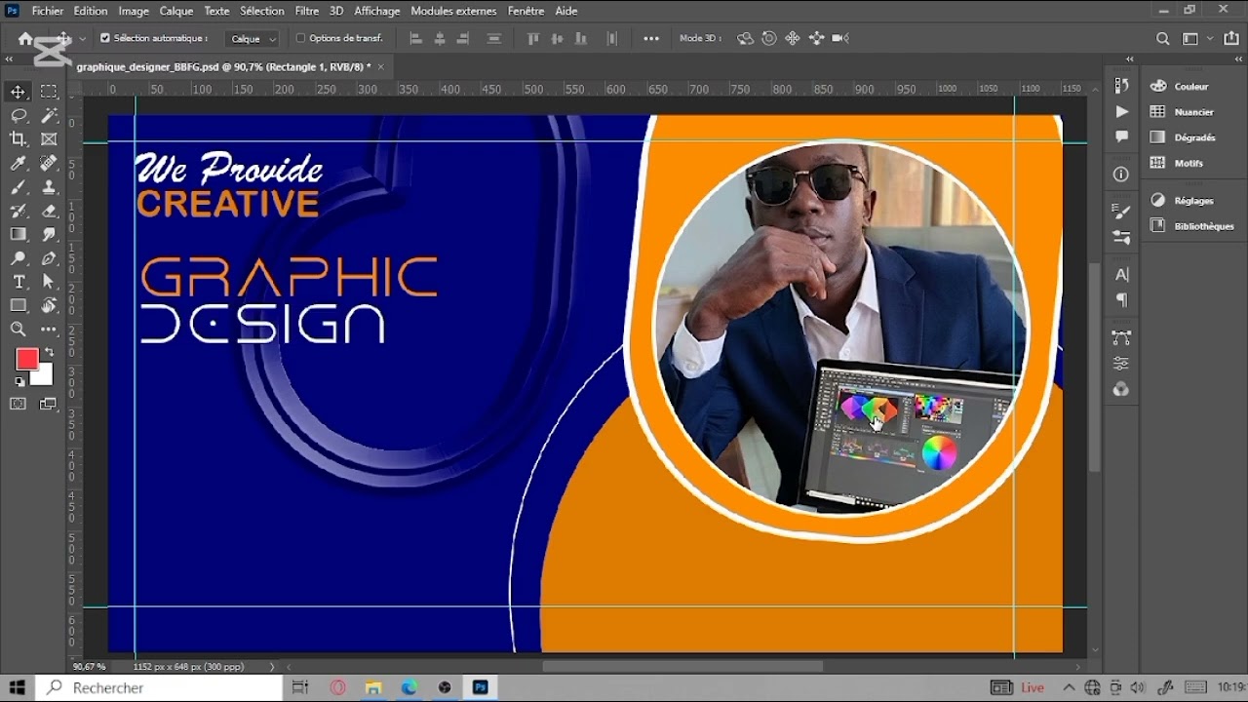The width and height of the screenshot is (1248, 702).
Task: Open the Filtre menu
Action: pyautogui.click(x=307, y=11)
